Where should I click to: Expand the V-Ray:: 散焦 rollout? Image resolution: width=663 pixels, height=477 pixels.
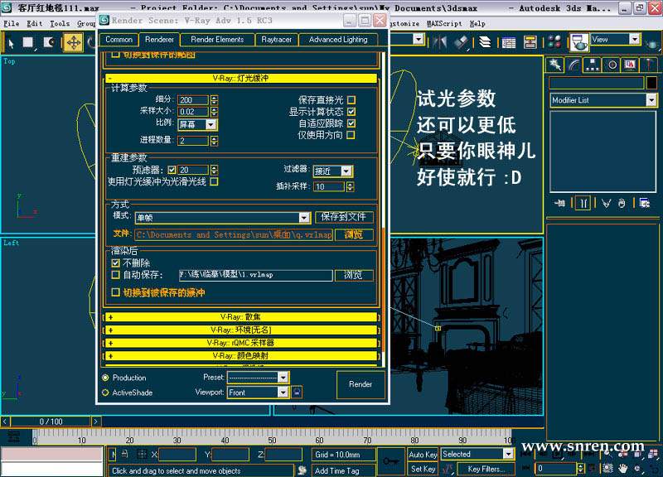240,317
